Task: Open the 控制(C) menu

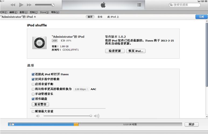Action: (34, 12)
